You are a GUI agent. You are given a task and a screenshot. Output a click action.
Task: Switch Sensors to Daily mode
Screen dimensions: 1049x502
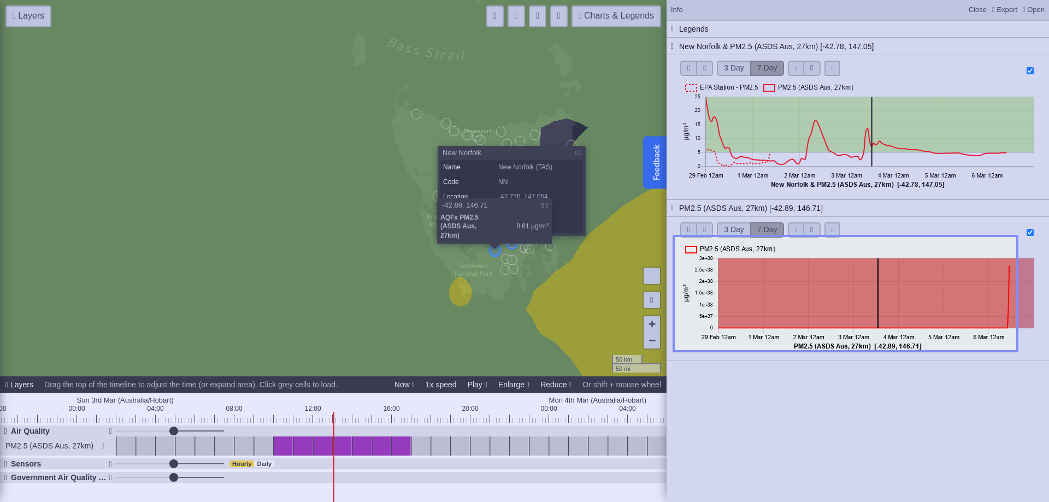[x=264, y=464]
